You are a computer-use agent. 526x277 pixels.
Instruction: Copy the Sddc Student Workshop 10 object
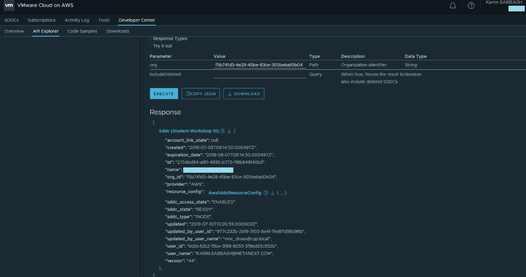(223, 131)
